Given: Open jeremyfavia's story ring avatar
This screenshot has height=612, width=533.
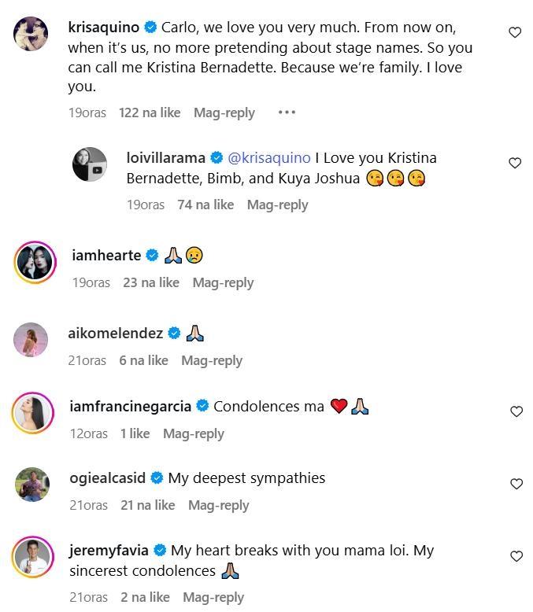Looking at the screenshot, I should click(x=32, y=557).
